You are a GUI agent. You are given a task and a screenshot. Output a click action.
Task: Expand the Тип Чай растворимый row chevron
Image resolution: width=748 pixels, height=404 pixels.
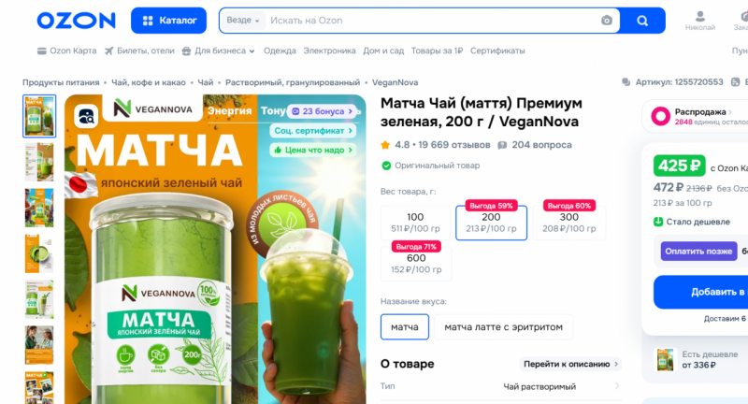point(617,386)
